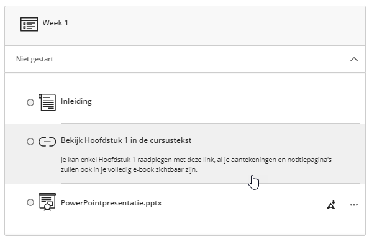Open the Inleiding item

(76, 101)
